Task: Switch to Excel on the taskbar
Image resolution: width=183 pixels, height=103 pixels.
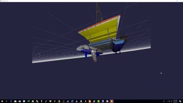Action: (29, 101)
